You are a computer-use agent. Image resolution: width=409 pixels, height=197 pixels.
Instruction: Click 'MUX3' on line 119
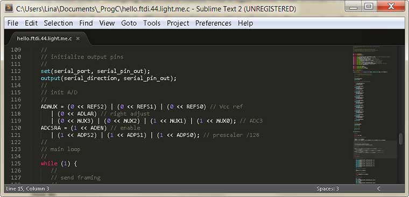click(x=84, y=121)
